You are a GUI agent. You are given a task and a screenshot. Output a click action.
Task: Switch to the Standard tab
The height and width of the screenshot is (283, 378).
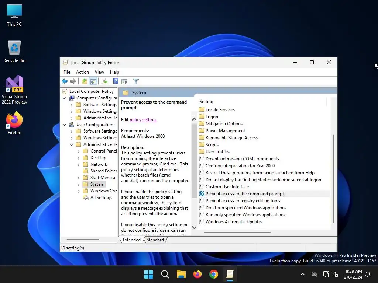click(x=155, y=240)
